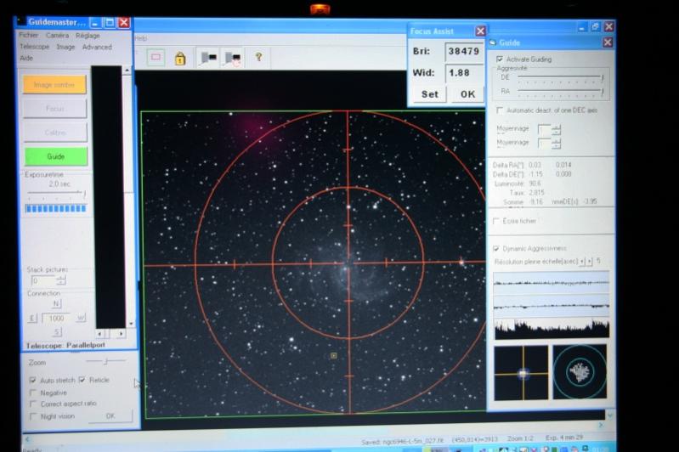Click the preview pane scroll right arrow
The width and height of the screenshot is (679, 452).
click(x=121, y=334)
